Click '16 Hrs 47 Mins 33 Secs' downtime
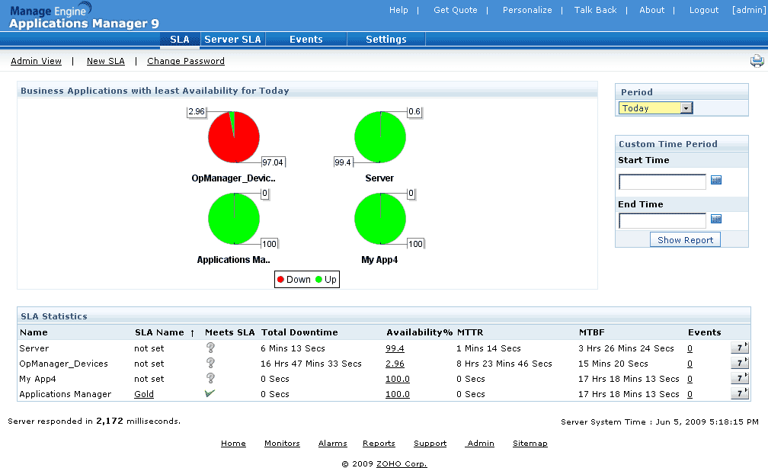The image size is (768, 468). pyautogui.click(x=311, y=364)
